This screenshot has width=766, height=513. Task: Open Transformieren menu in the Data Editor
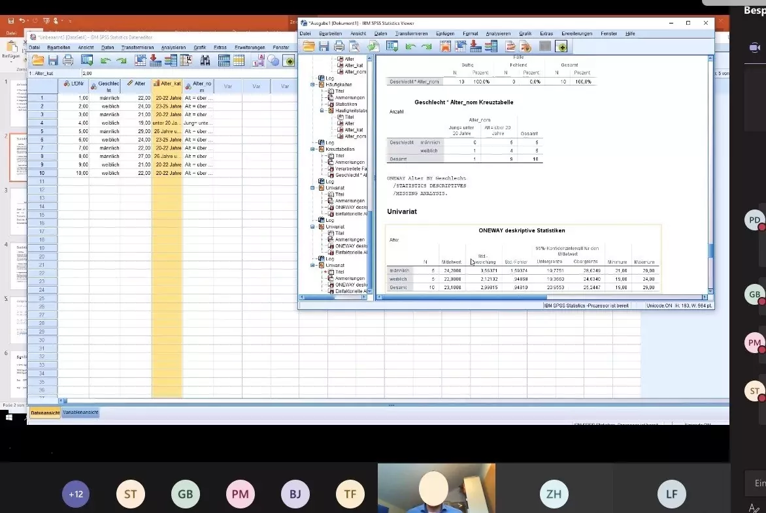point(137,48)
